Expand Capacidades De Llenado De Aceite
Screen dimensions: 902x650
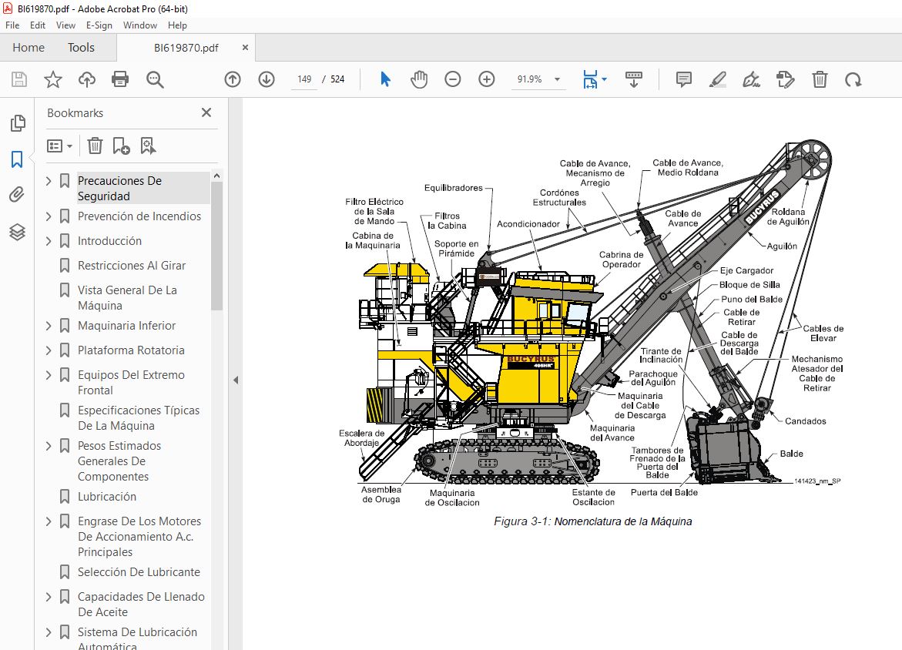[x=49, y=597]
